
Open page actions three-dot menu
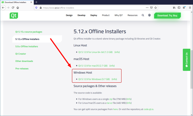click(147, 8)
